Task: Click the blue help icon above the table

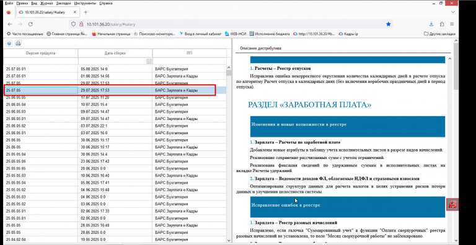Action: [x=9, y=43]
